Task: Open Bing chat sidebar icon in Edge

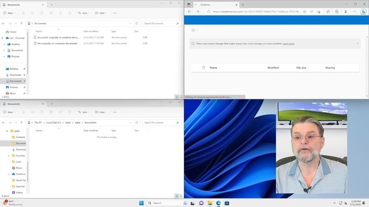Action: [x=363, y=11]
